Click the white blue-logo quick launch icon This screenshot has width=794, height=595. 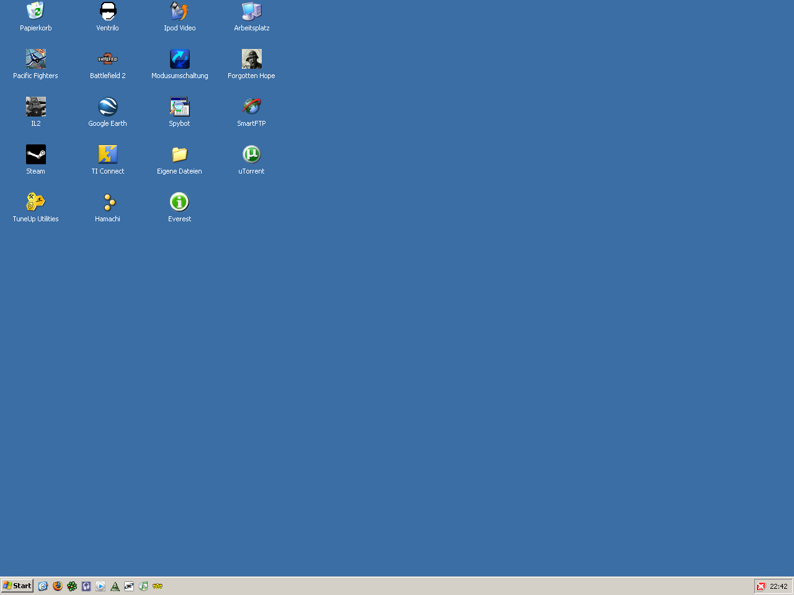(x=129, y=586)
